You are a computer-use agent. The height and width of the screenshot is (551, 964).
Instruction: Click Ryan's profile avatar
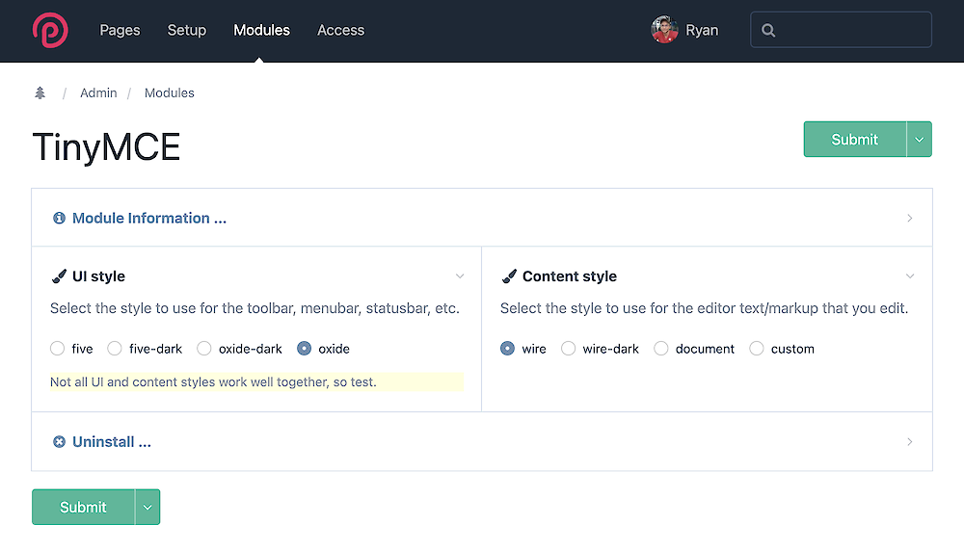[664, 30]
